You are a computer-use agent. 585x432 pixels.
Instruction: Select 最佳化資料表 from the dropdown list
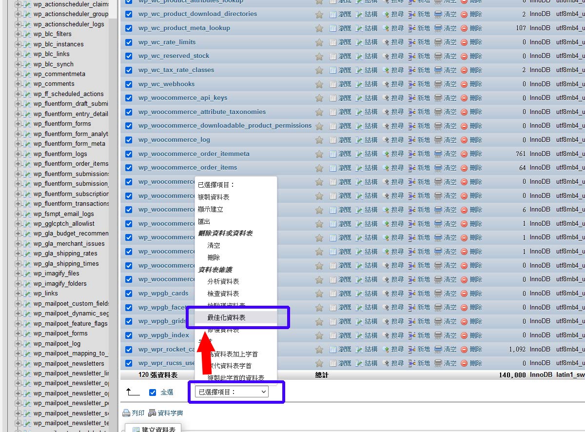coord(226,317)
